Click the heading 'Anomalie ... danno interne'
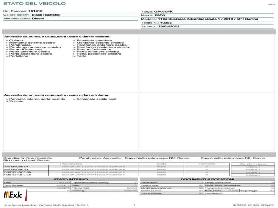 pos(57,95)
